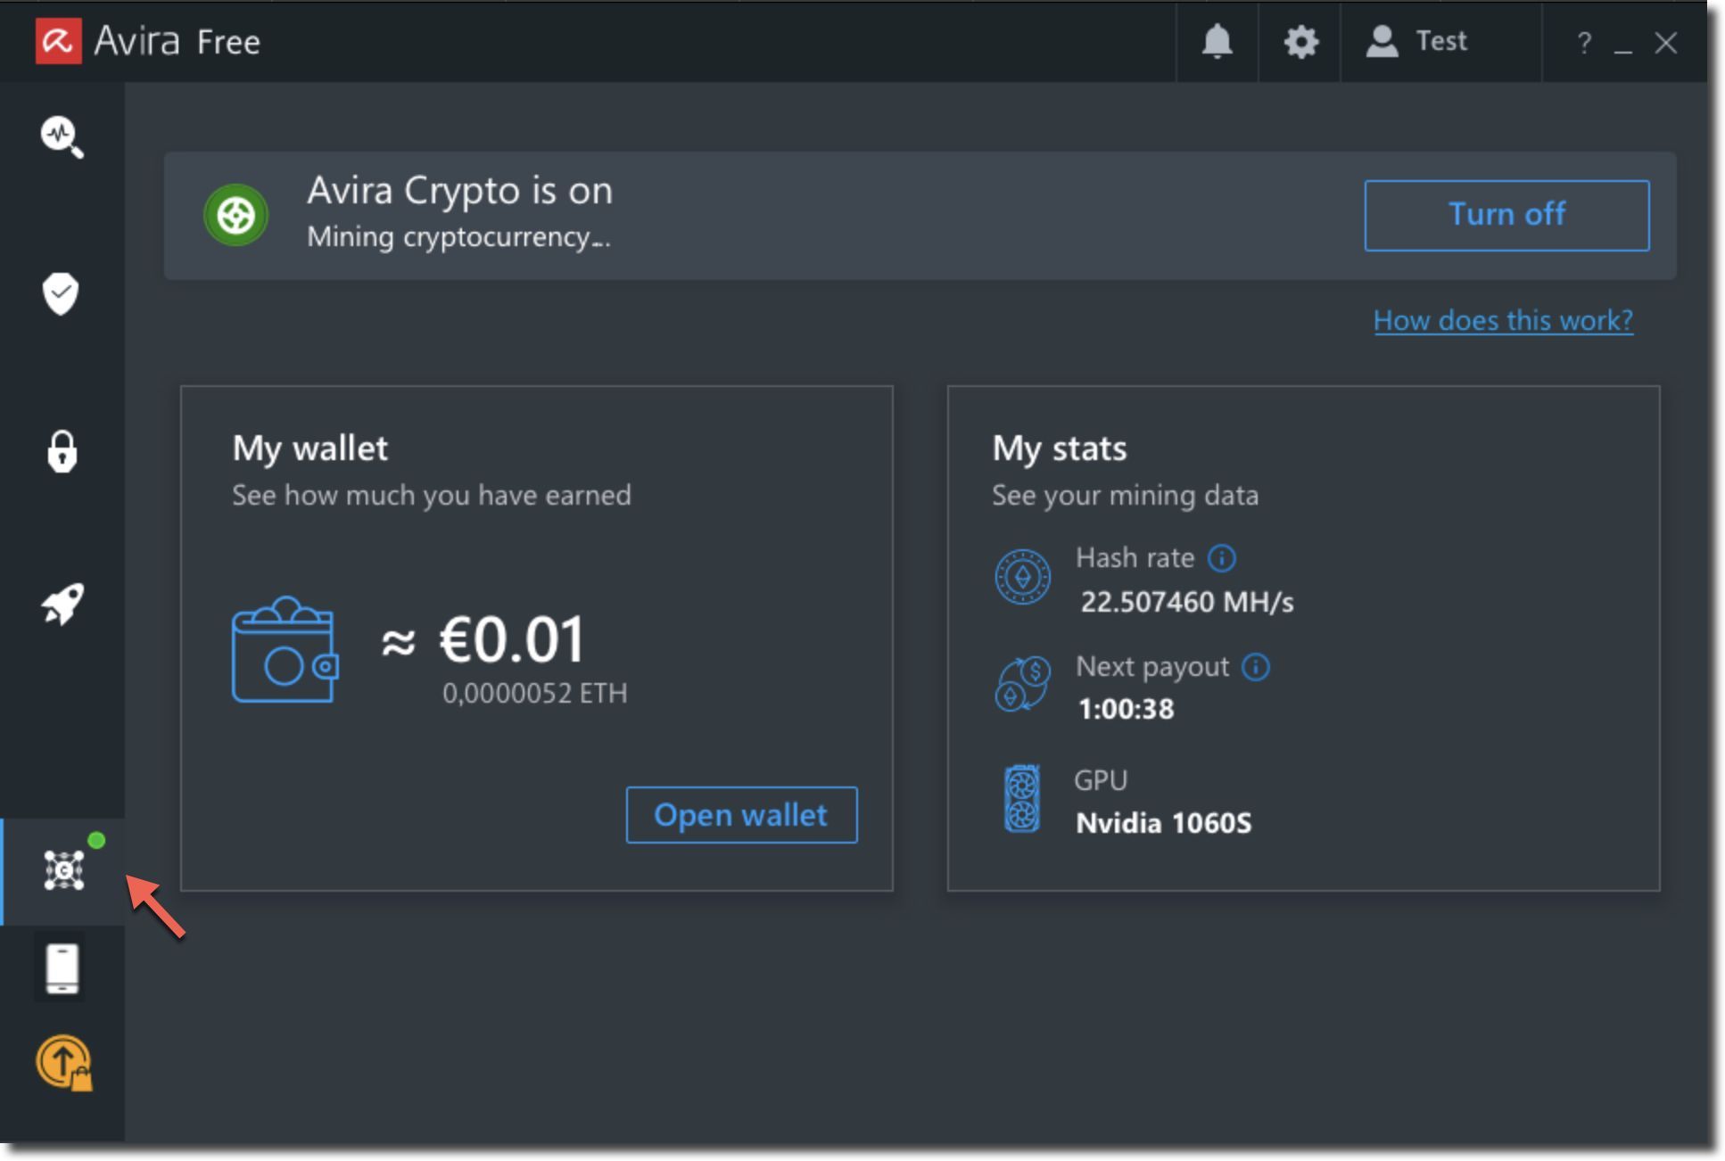Open the Status scan sidebar icon
This screenshot has height=1161, width=1725.
point(62,137)
